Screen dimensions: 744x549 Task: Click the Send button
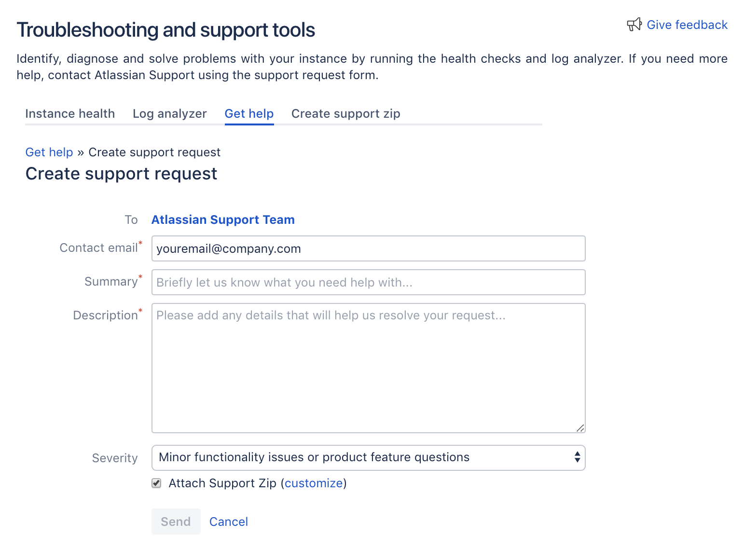pos(176,522)
